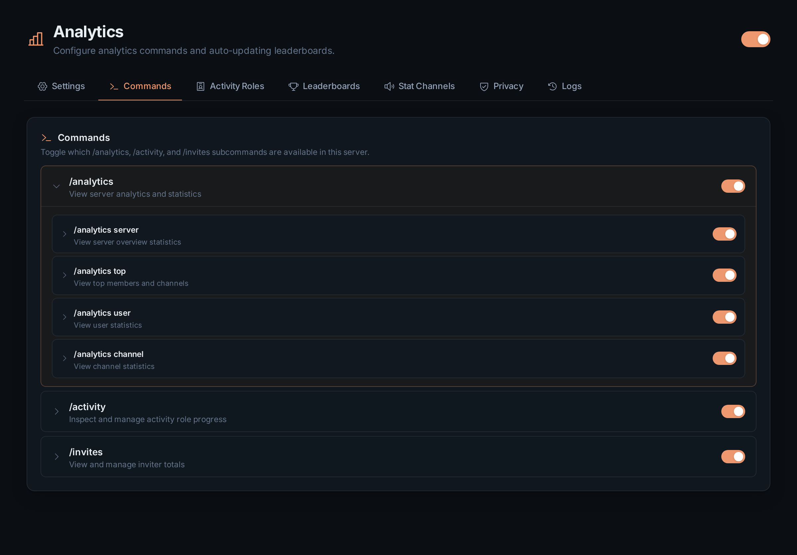Click the Leaderboards trophy icon
Screen dimensions: 797x555
point(293,86)
